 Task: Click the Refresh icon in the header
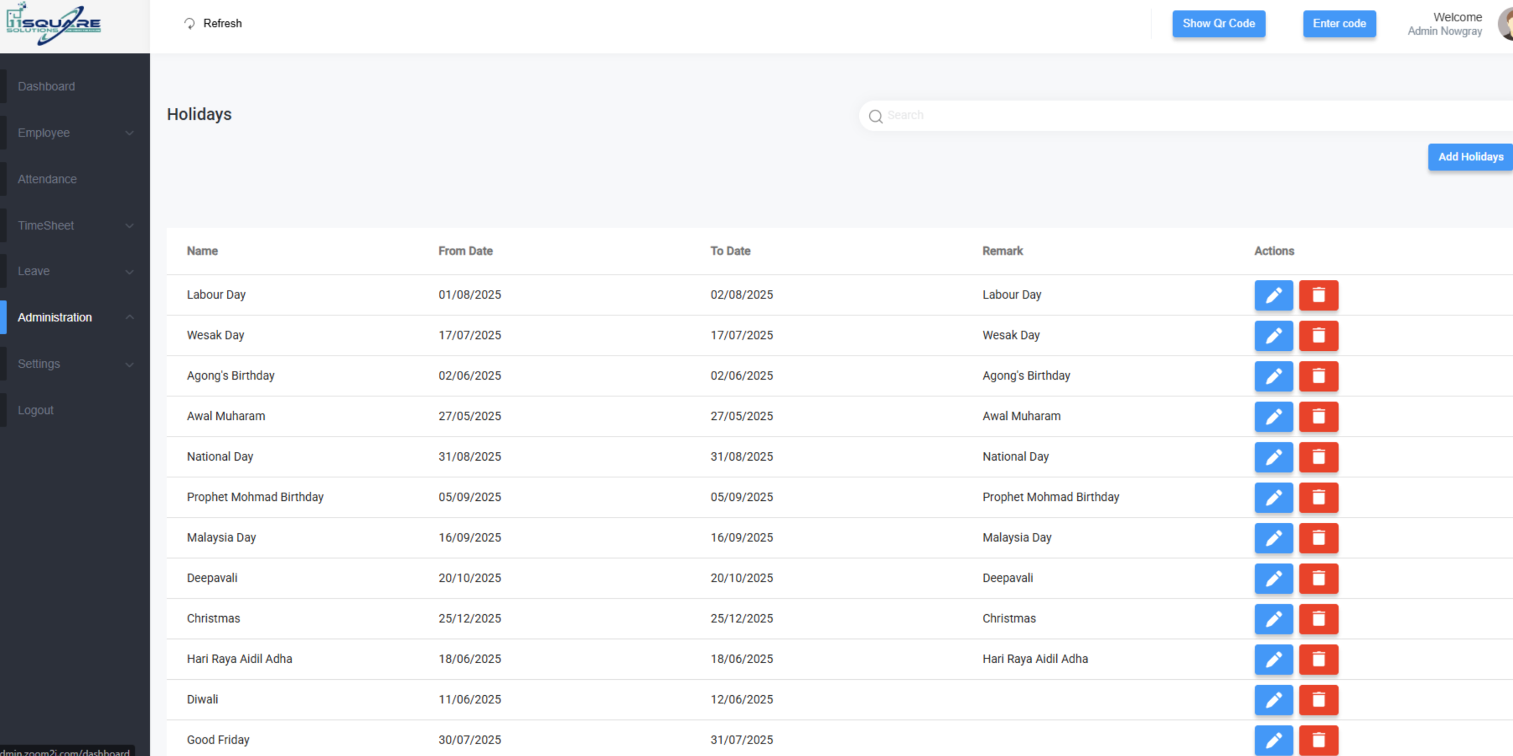point(189,24)
